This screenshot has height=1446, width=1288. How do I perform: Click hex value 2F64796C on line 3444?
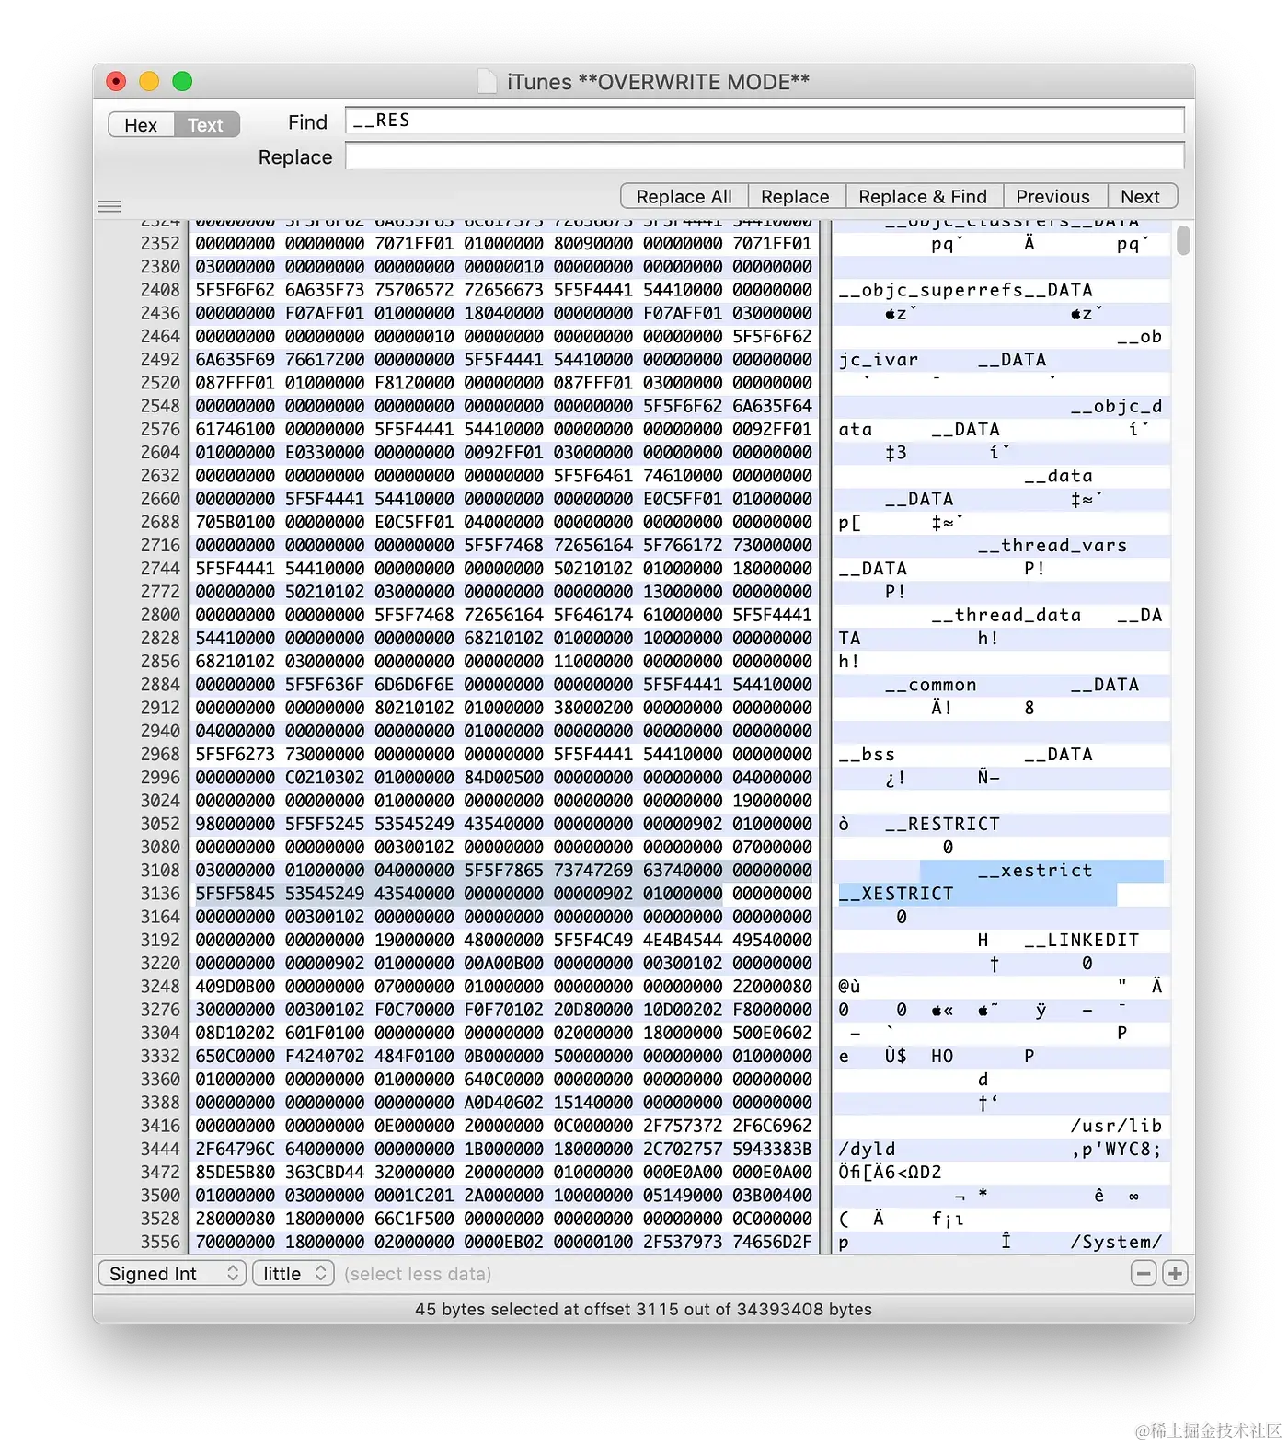236,1149
